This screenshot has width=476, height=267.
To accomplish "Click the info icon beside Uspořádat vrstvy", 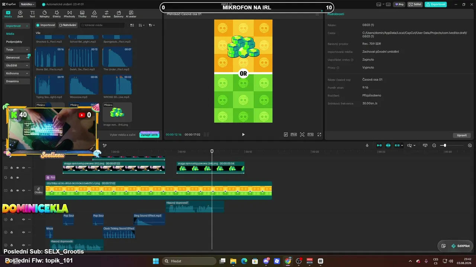I will pyautogui.click(x=352, y=60).
